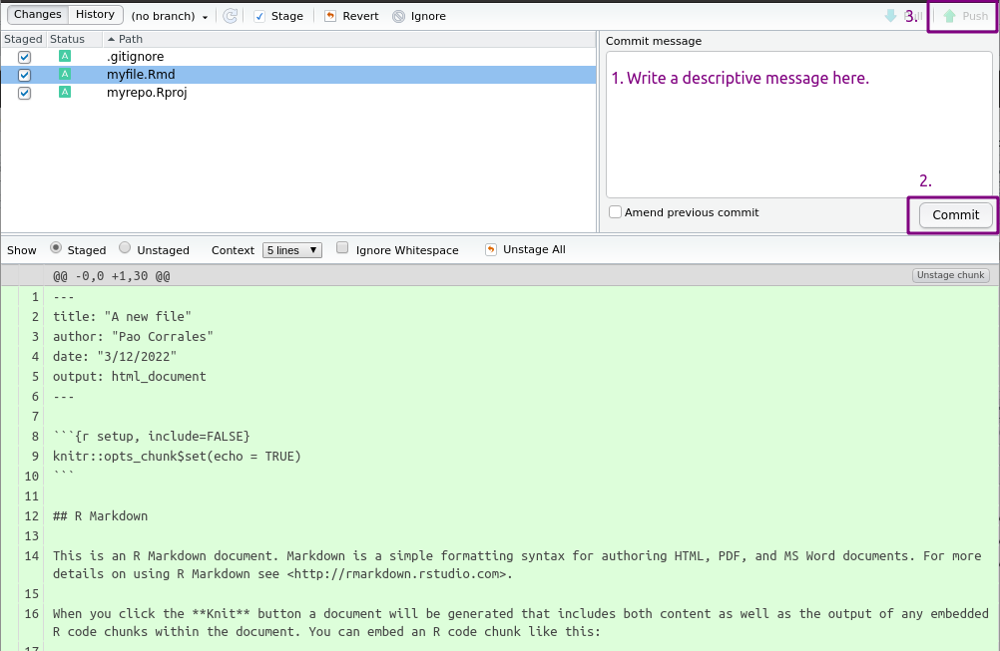Click the green A status icon beside .gitignore
Screen dimensions: 1000x651
coord(64,56)
